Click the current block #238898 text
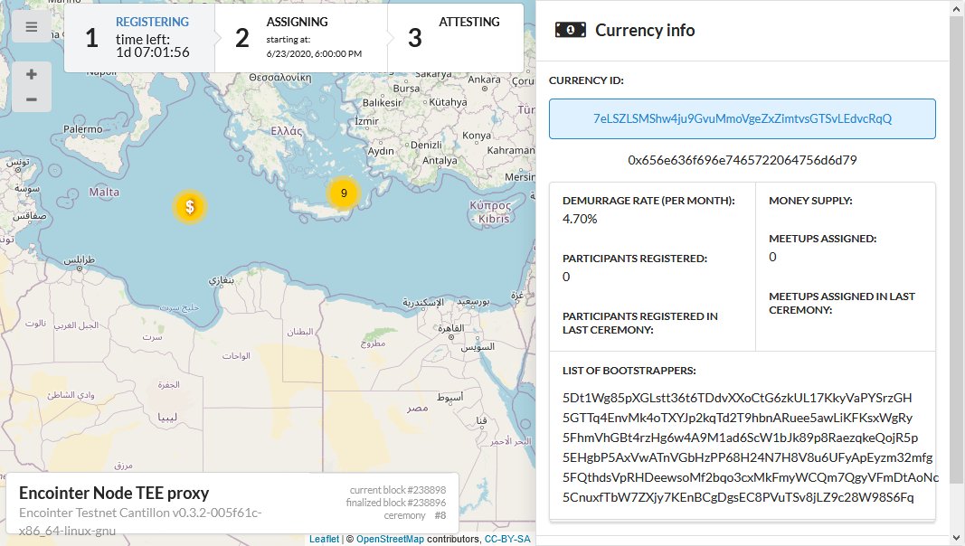 (x=398, y=490)
